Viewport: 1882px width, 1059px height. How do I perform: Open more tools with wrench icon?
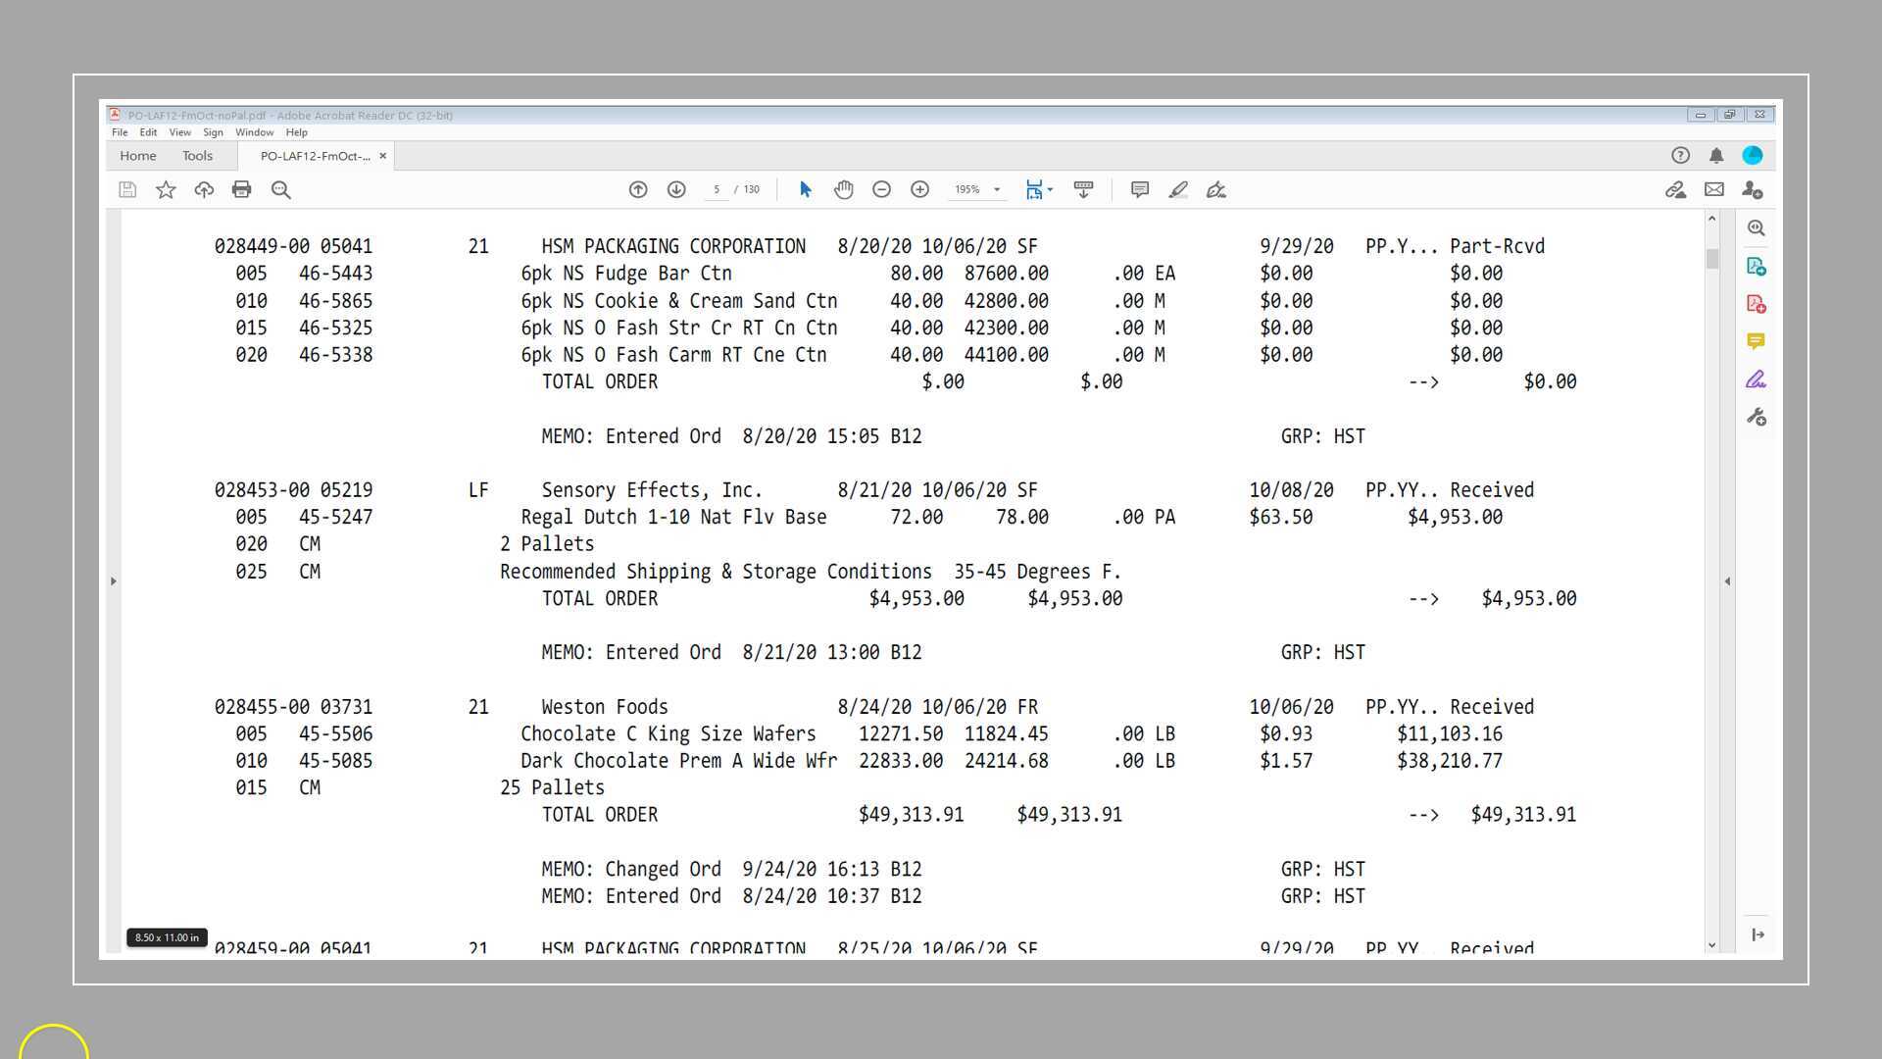point(1757,417)
